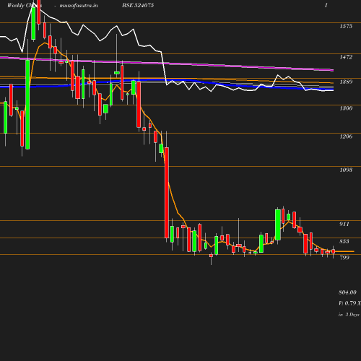Click the 911 price axis label
The image size is (361, 361).
tap(344, 224)
